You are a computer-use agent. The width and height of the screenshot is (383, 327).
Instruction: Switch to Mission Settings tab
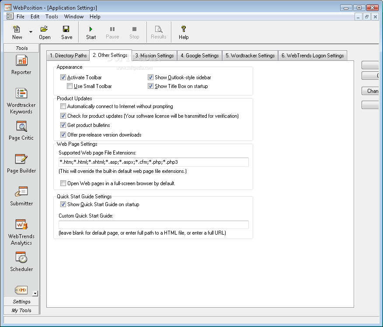(x=154, y=56)
